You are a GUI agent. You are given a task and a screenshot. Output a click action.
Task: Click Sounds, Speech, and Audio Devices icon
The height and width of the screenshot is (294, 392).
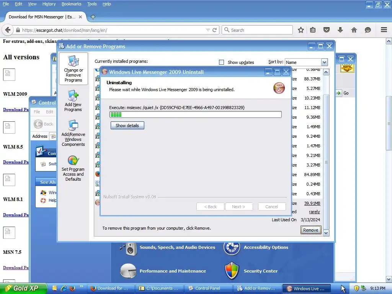pyautogui.click(x=129, y=249)
